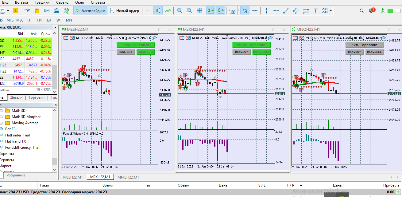Viewport: 402px width, 197px height.
Task: Open the signals broadcast icon
Action: point(47,11)
